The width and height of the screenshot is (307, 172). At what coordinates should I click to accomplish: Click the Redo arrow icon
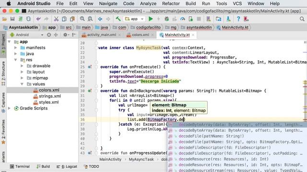[x=46, y=19]
